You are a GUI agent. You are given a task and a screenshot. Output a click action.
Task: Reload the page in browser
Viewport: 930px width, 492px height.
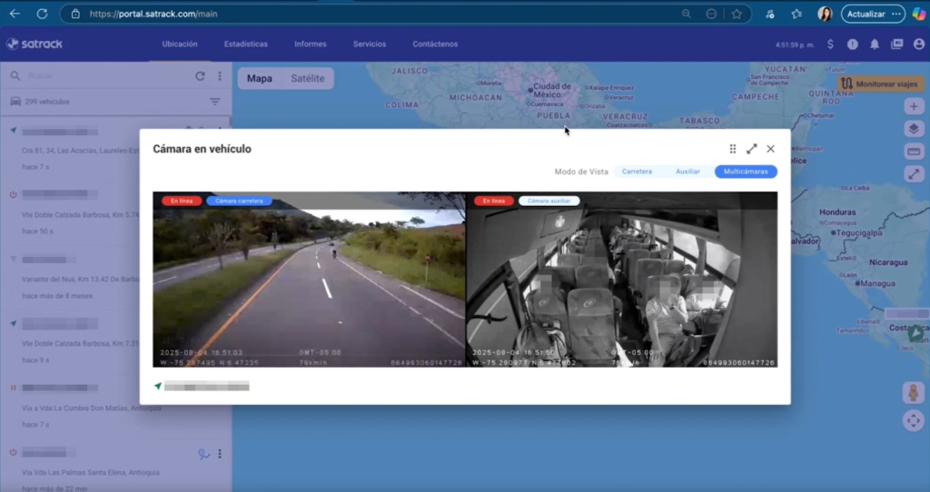(42, 14)
